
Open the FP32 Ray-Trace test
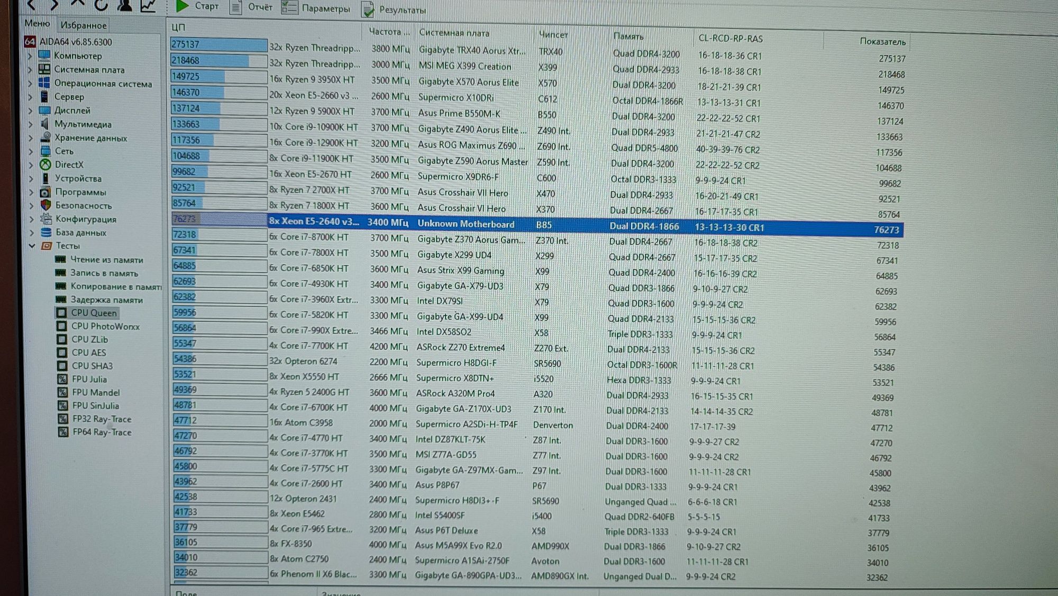click(102, 419)
